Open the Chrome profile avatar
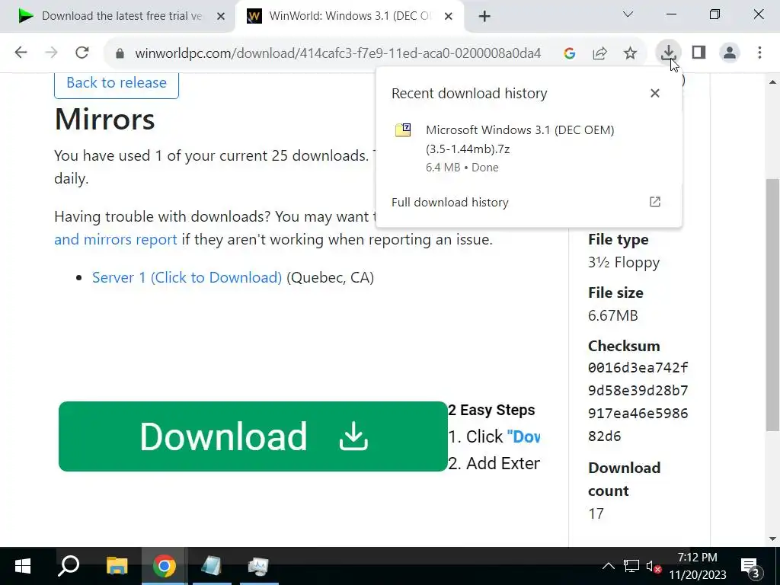The height and width of the screenshot is (585, 780). [x=729, y=53]
